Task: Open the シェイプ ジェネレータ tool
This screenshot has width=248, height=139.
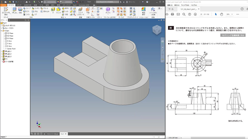Action: tap(81, 12)
